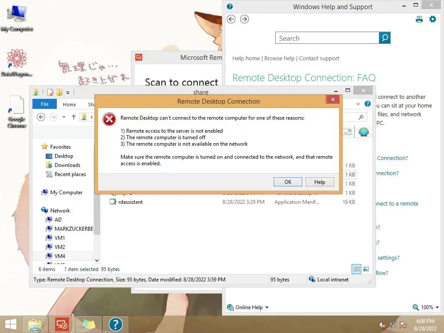Screen dimensions: 444x333
Task: Click the Up arrow in File Explorer
Action: 74,117
